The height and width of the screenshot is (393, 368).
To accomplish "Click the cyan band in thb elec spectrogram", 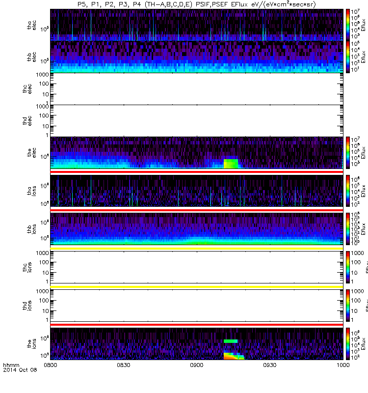I will [x=197, y=68].
